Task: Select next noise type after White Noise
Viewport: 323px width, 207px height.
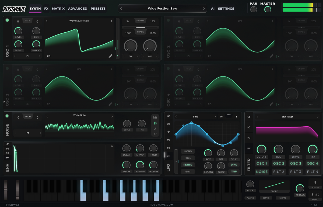Action: [112, 116]
